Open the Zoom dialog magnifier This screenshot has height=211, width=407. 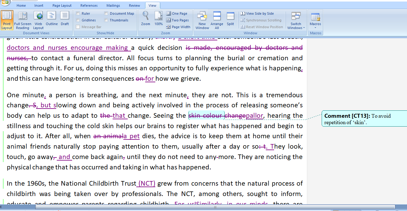point(145,18)
